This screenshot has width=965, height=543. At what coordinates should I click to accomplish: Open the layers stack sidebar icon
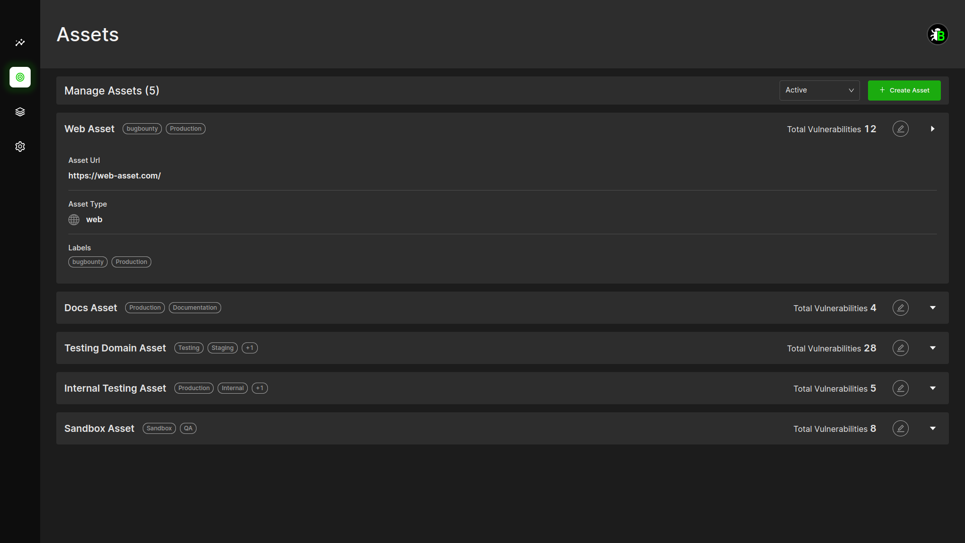(20, 112)
